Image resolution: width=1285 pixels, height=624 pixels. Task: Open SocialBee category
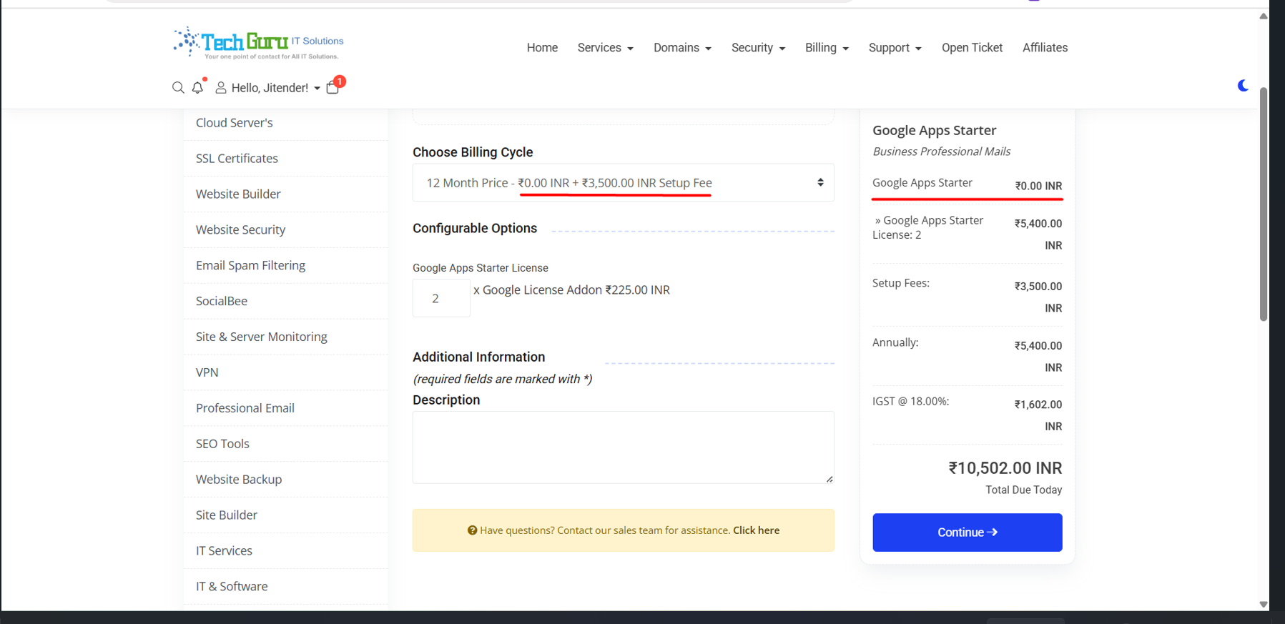click(222, 302)
